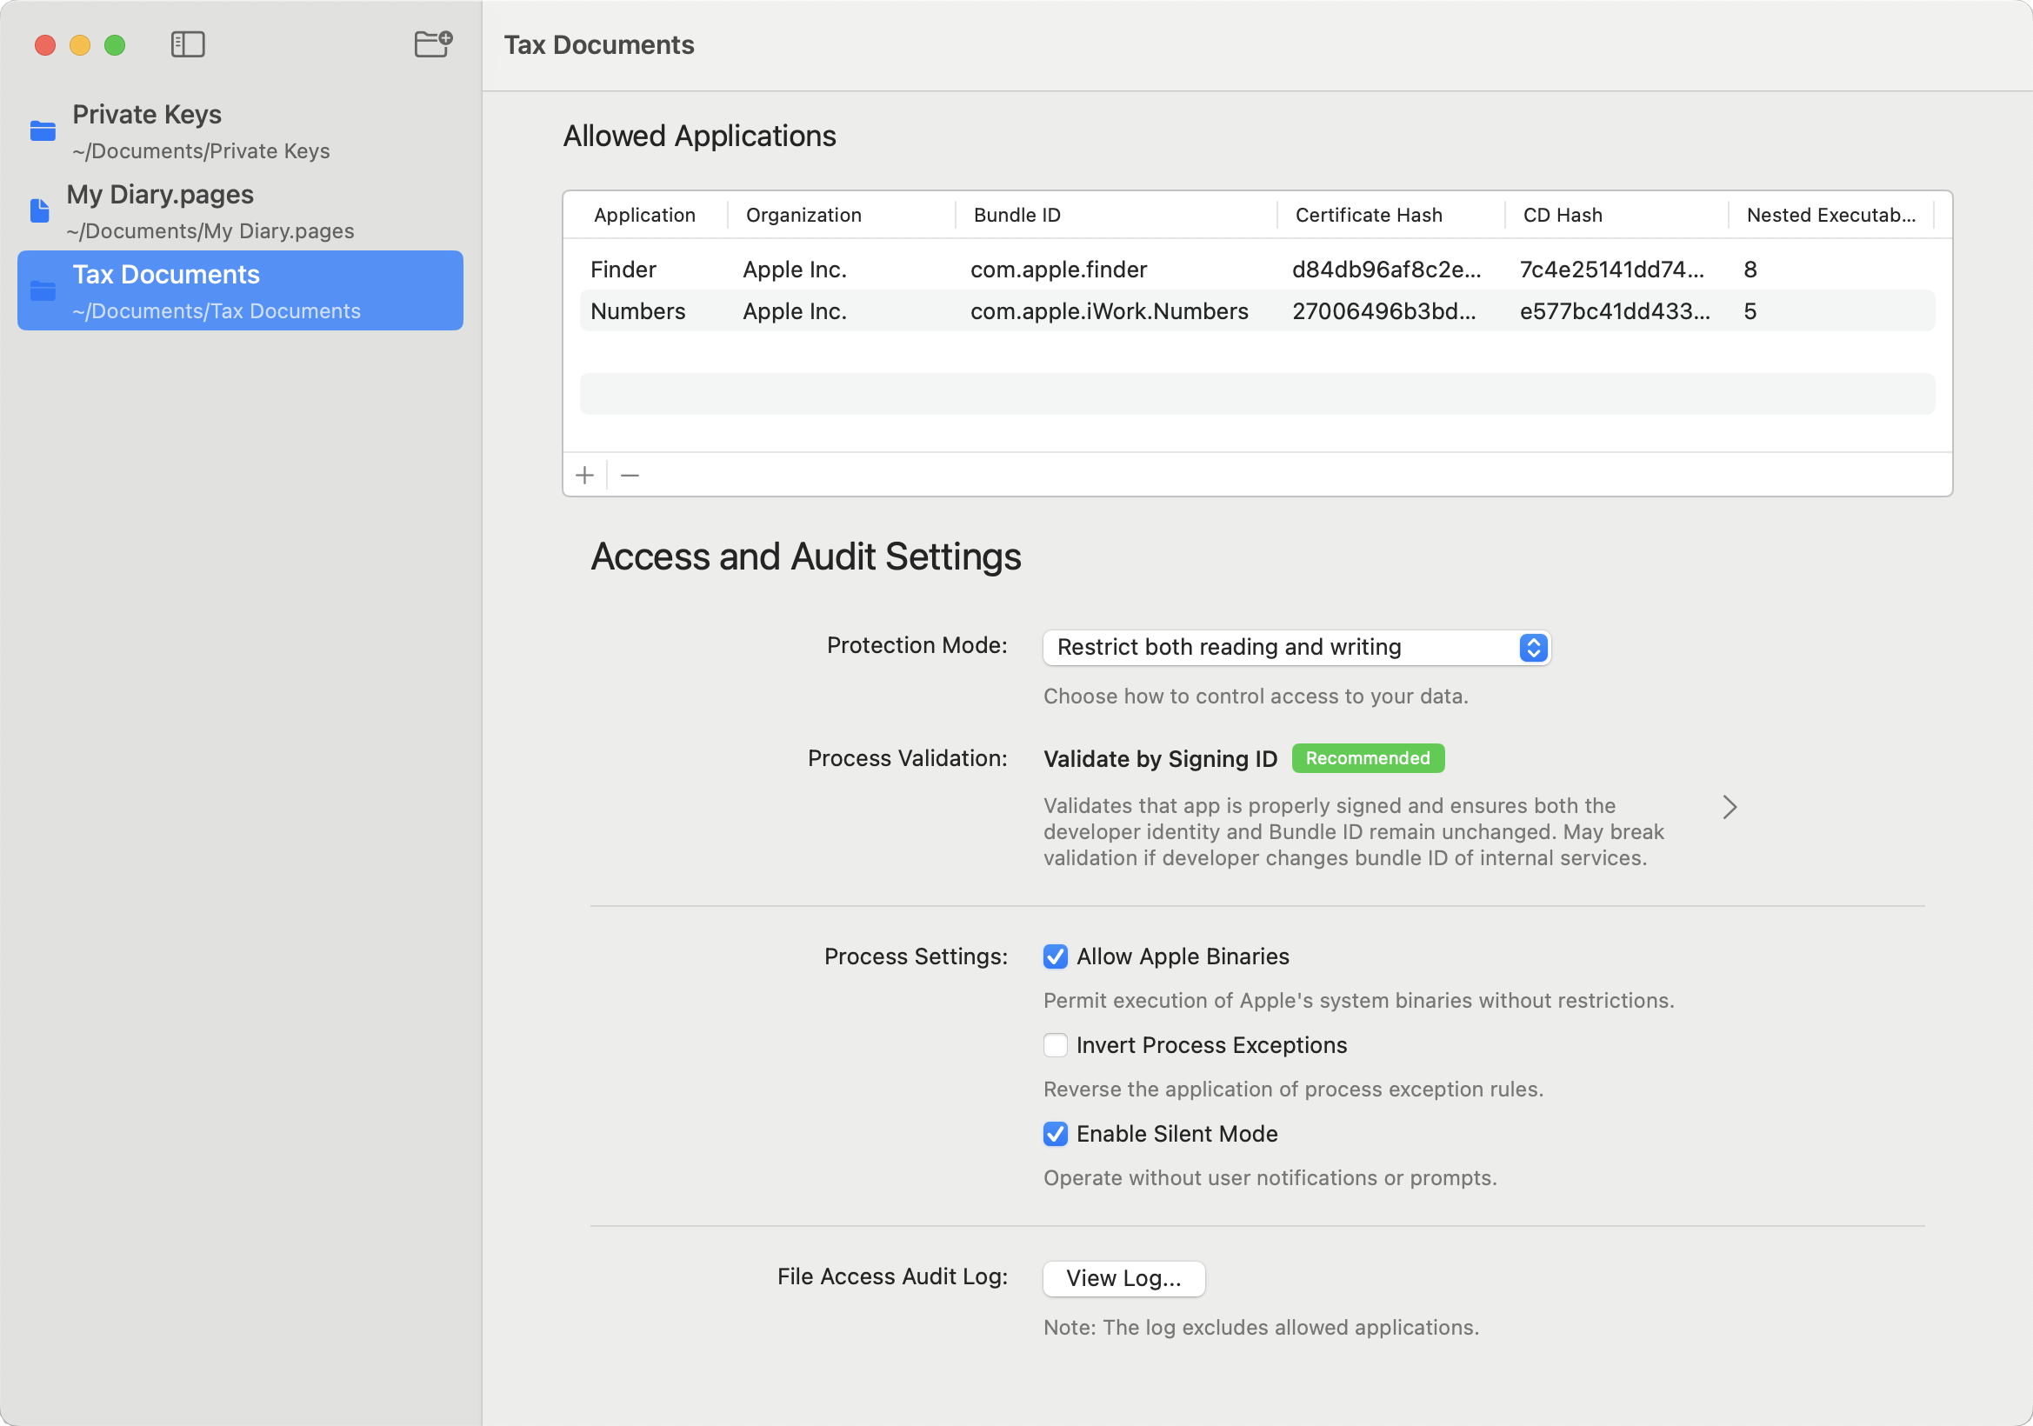
Task: Click the CD Hash column header
Action: [1562, 215]
